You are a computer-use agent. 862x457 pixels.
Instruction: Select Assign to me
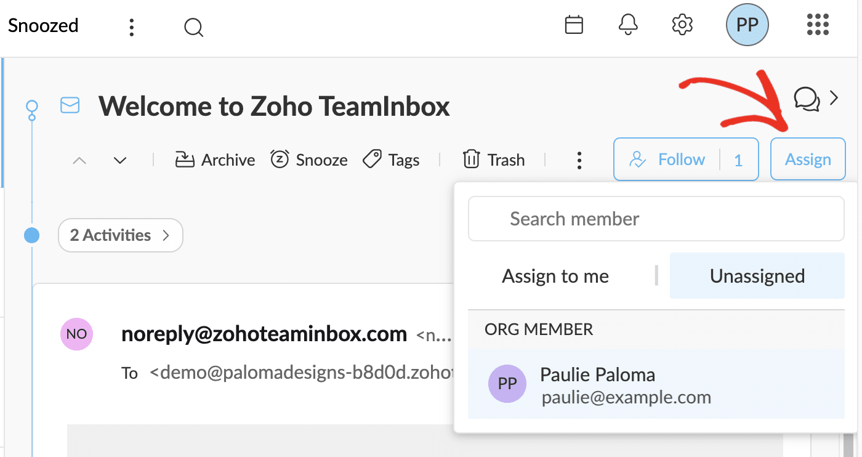tap(555, 276)
